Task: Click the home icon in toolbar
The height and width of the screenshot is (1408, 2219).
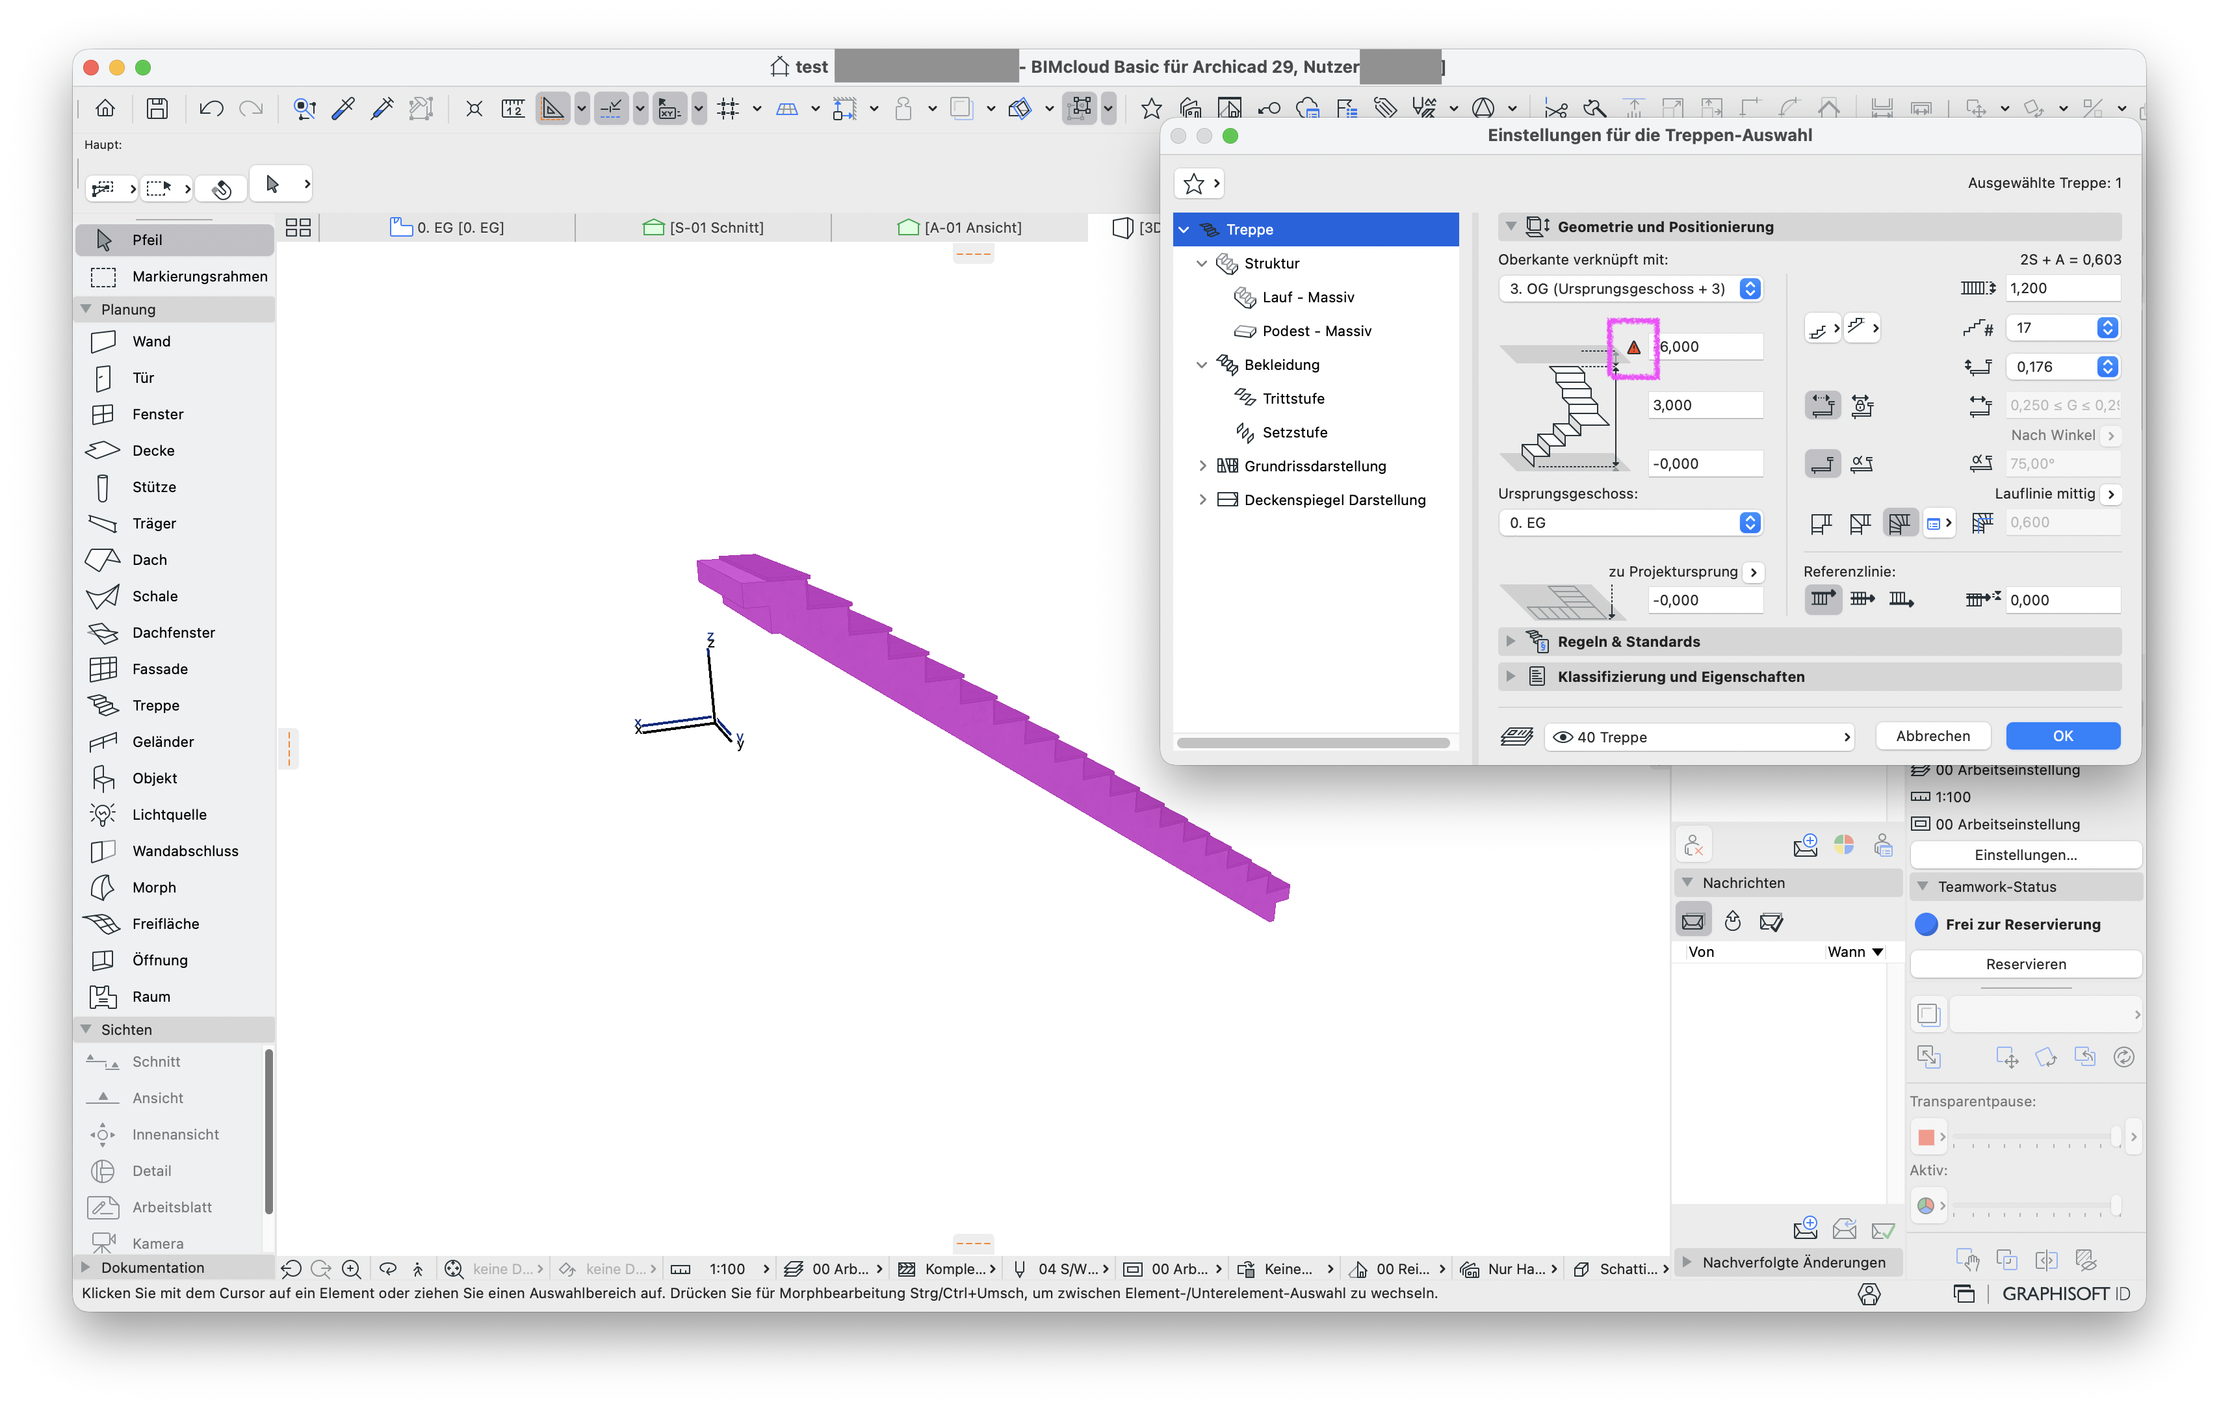Action: click(x=105, y=109)
